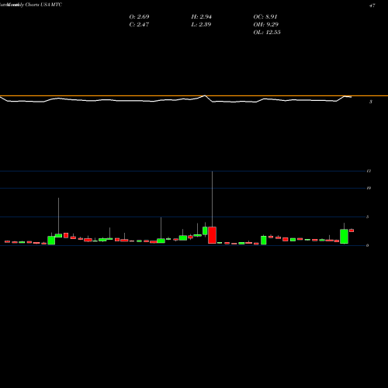Click the large green candle near the right edge
This screenshot has height=388, width=388.
[344, 237]
